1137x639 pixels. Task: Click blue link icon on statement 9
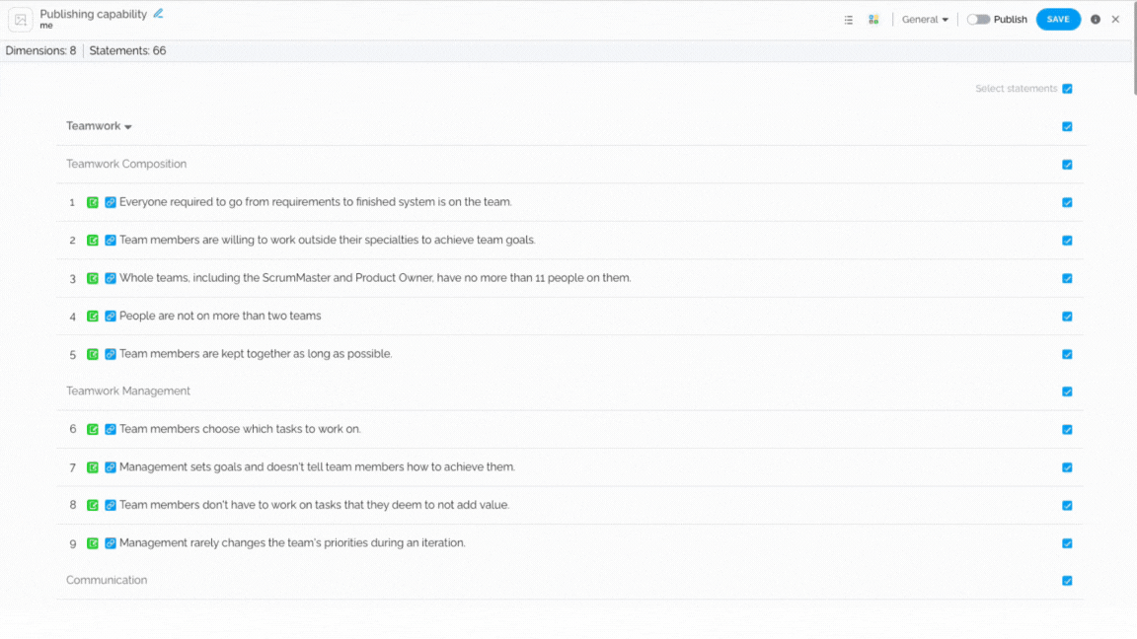[x=111, y=543]
